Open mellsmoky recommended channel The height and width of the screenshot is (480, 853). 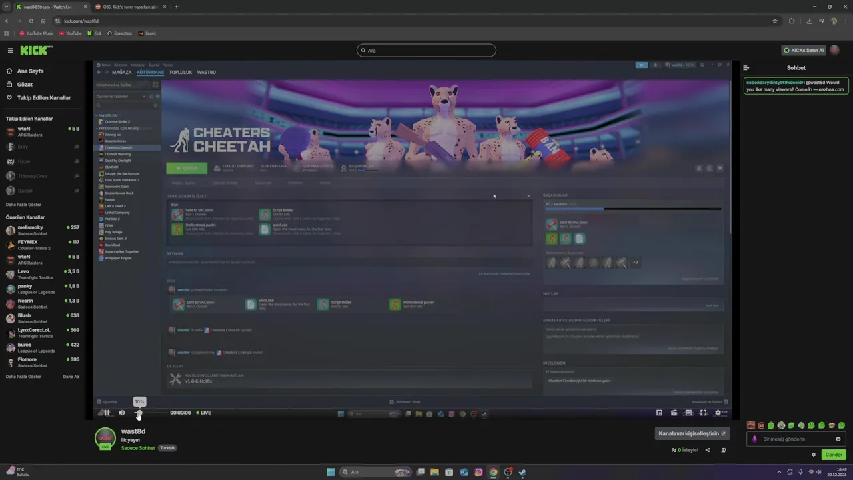point(43,231)
